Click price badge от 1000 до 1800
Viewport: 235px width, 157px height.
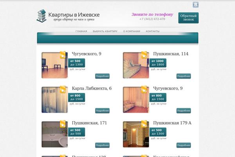158,63
